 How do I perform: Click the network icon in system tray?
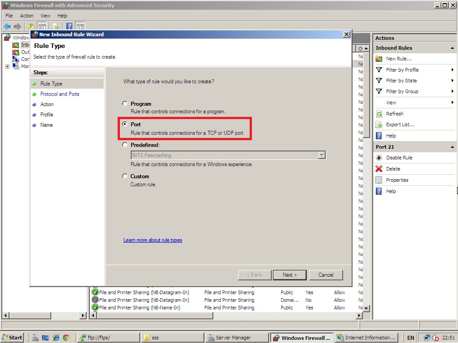(x=427, y=338)
